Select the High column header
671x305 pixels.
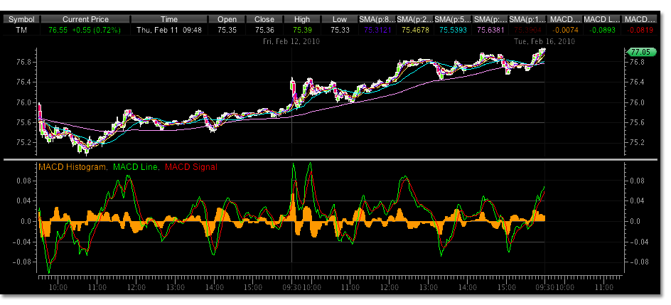[302, 20]
